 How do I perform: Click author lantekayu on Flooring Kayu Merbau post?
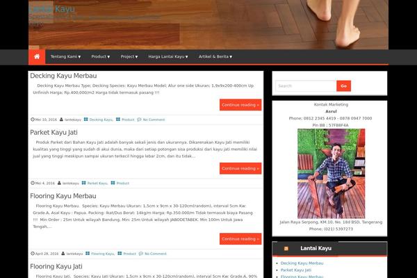[74, 254]
